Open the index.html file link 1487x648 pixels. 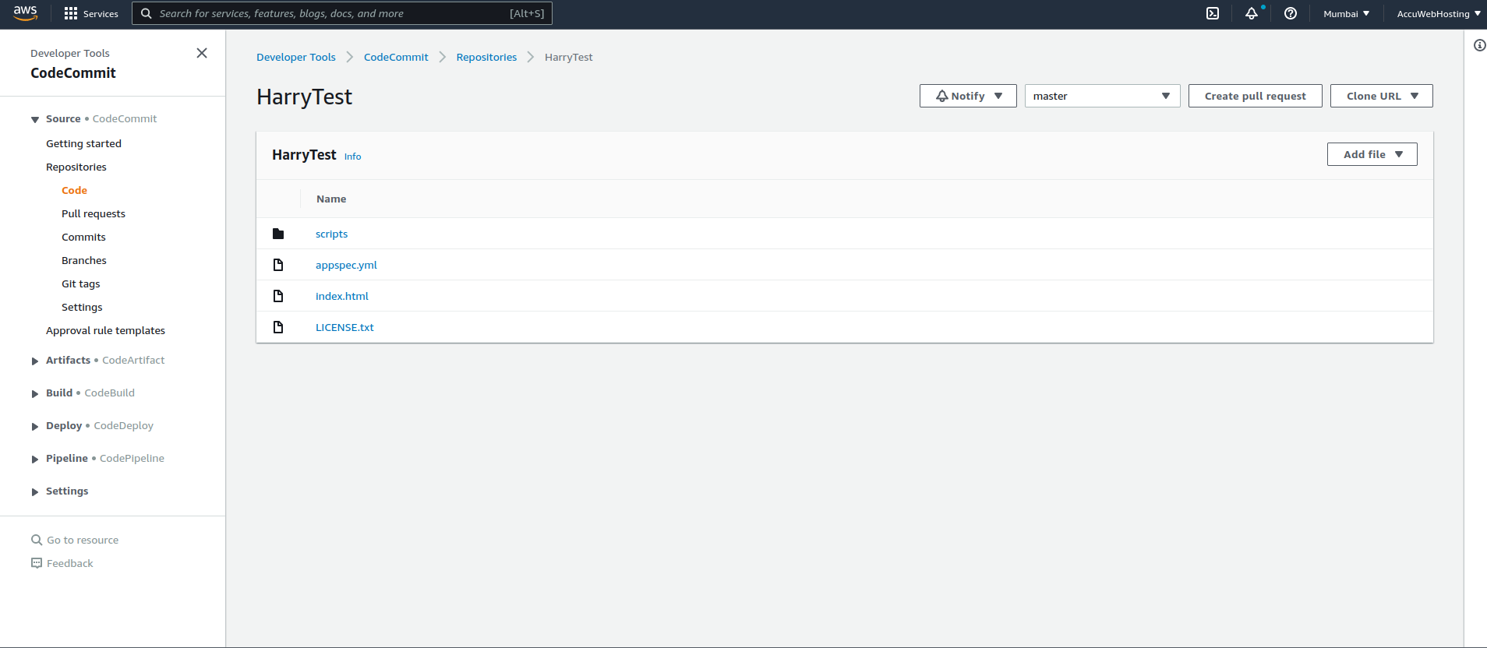pyautogui.click(x=341, y=296)
